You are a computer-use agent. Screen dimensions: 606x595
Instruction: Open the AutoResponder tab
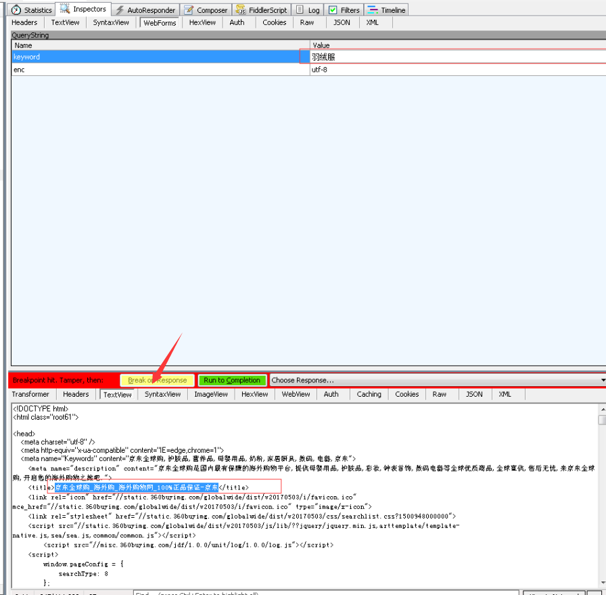[x=145, y=10]
